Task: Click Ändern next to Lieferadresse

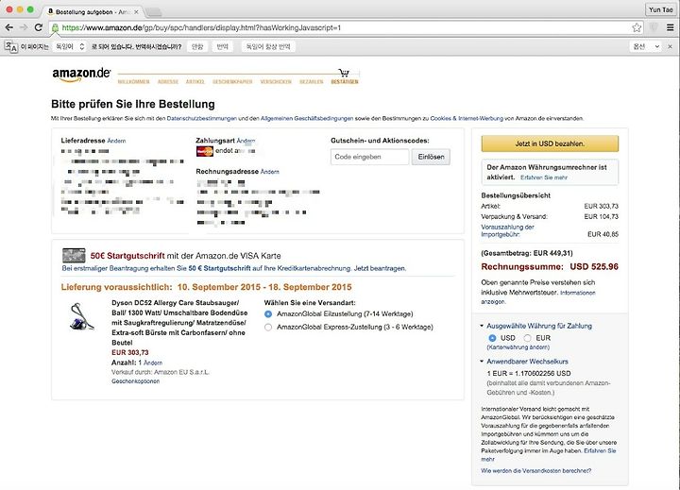Action: click(x=116, y=141)
